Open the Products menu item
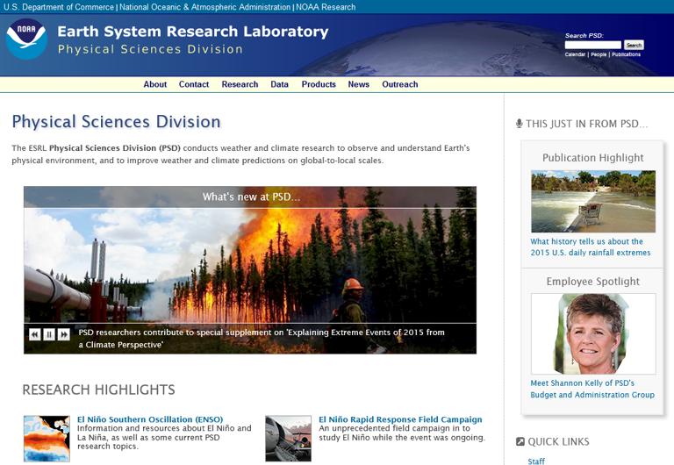Image resolution: width=674 pixels, height=465 pixels. pos(319,84)
